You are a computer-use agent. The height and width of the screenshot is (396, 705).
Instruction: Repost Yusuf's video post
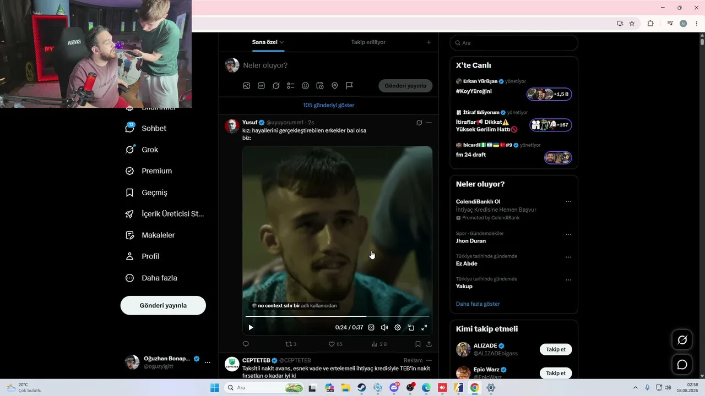291,344
